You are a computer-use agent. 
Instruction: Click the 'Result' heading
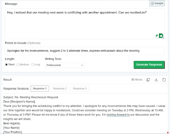click(7, 80)
